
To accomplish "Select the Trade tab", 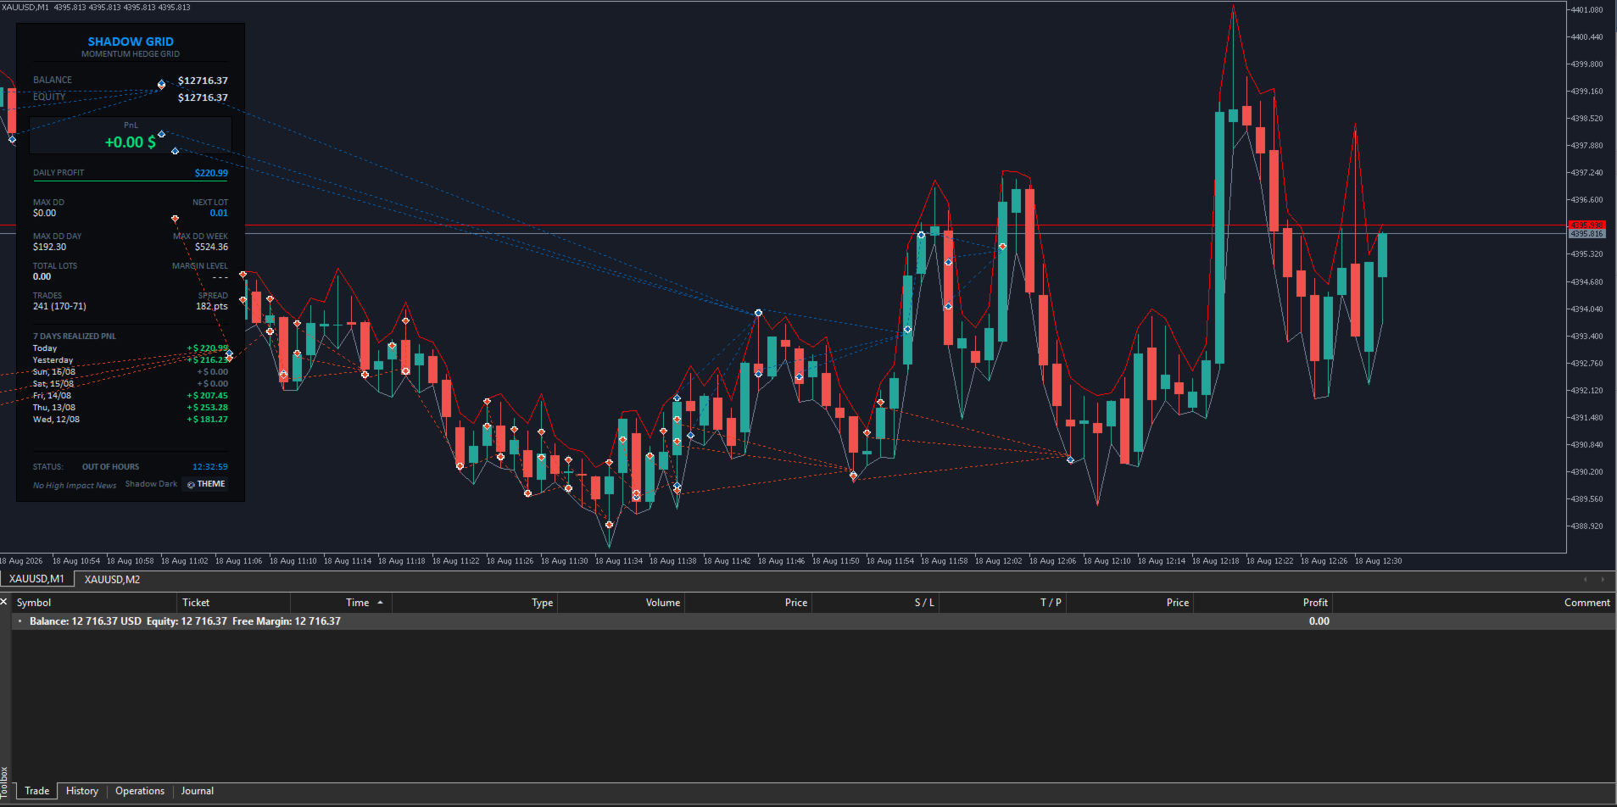I will click(36, 791).
